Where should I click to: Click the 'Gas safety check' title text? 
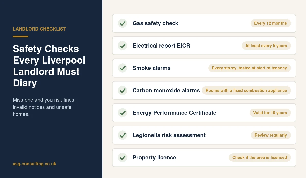pos(156,23)
